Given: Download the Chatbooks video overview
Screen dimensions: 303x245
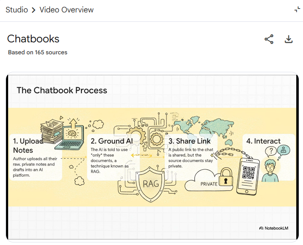Looking at the screenshot, I should click(289, 39).
